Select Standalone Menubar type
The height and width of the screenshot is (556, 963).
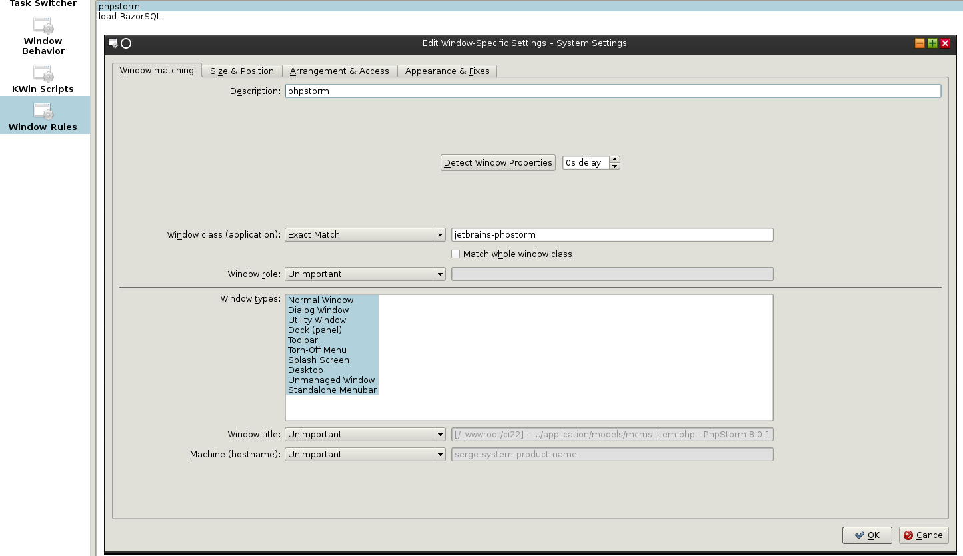332,390
